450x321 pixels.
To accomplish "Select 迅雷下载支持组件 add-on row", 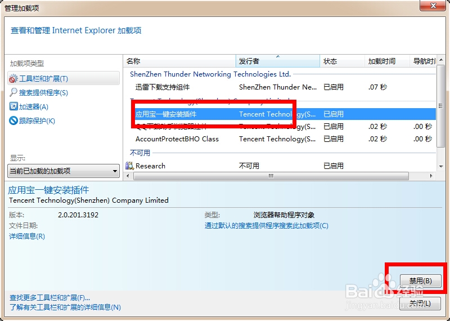I will coord(280,87).
